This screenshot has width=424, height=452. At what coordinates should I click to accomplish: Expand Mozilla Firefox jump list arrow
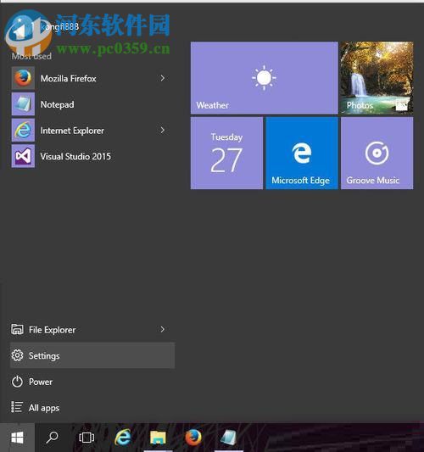coord(163,78)
